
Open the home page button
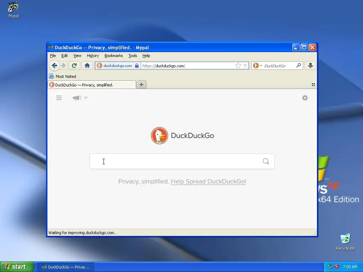point(87,66)
